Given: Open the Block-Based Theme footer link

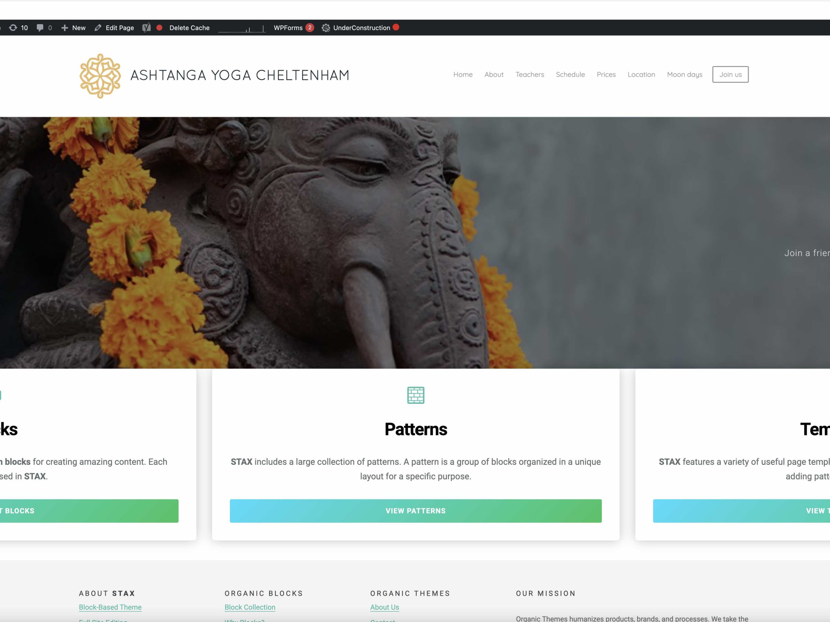Looking at the screenshot, I should (x=110, y=607).
